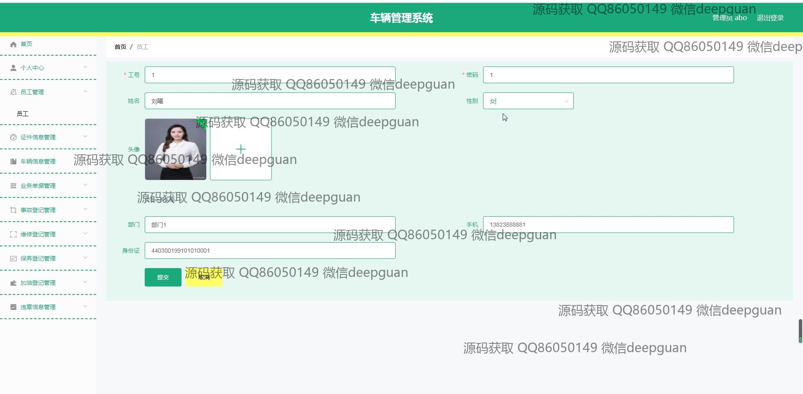Open 首页 menu item in sidebar

48,44
